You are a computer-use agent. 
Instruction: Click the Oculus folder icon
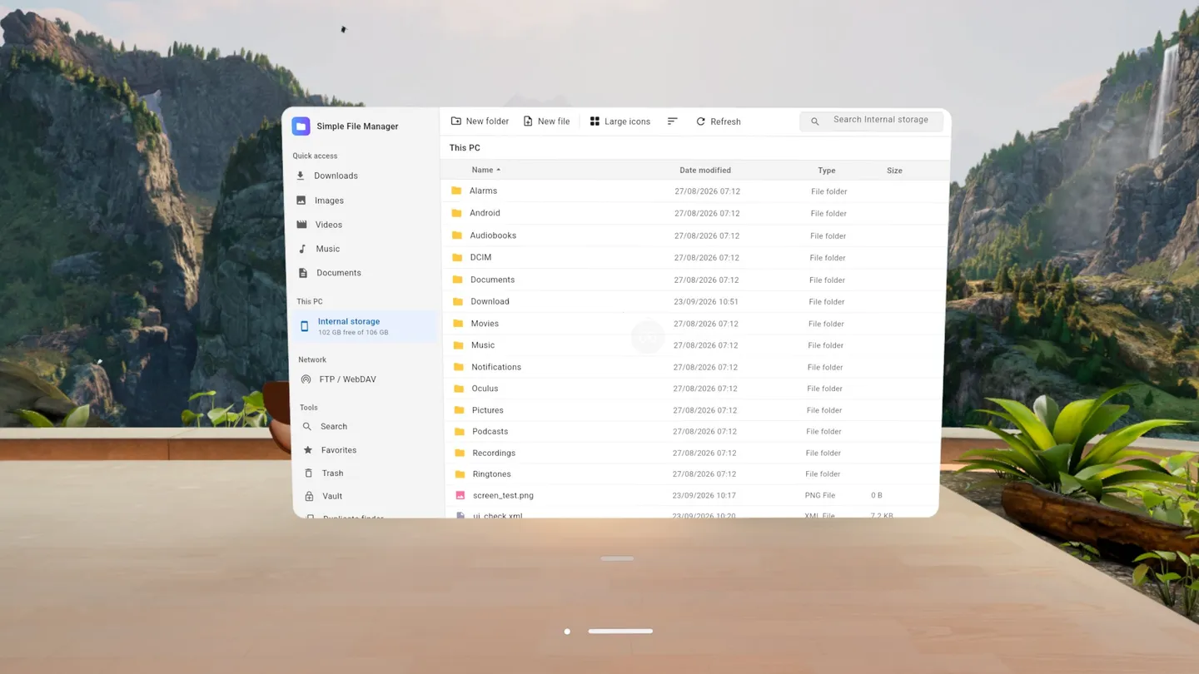click(x=459, y=389)
